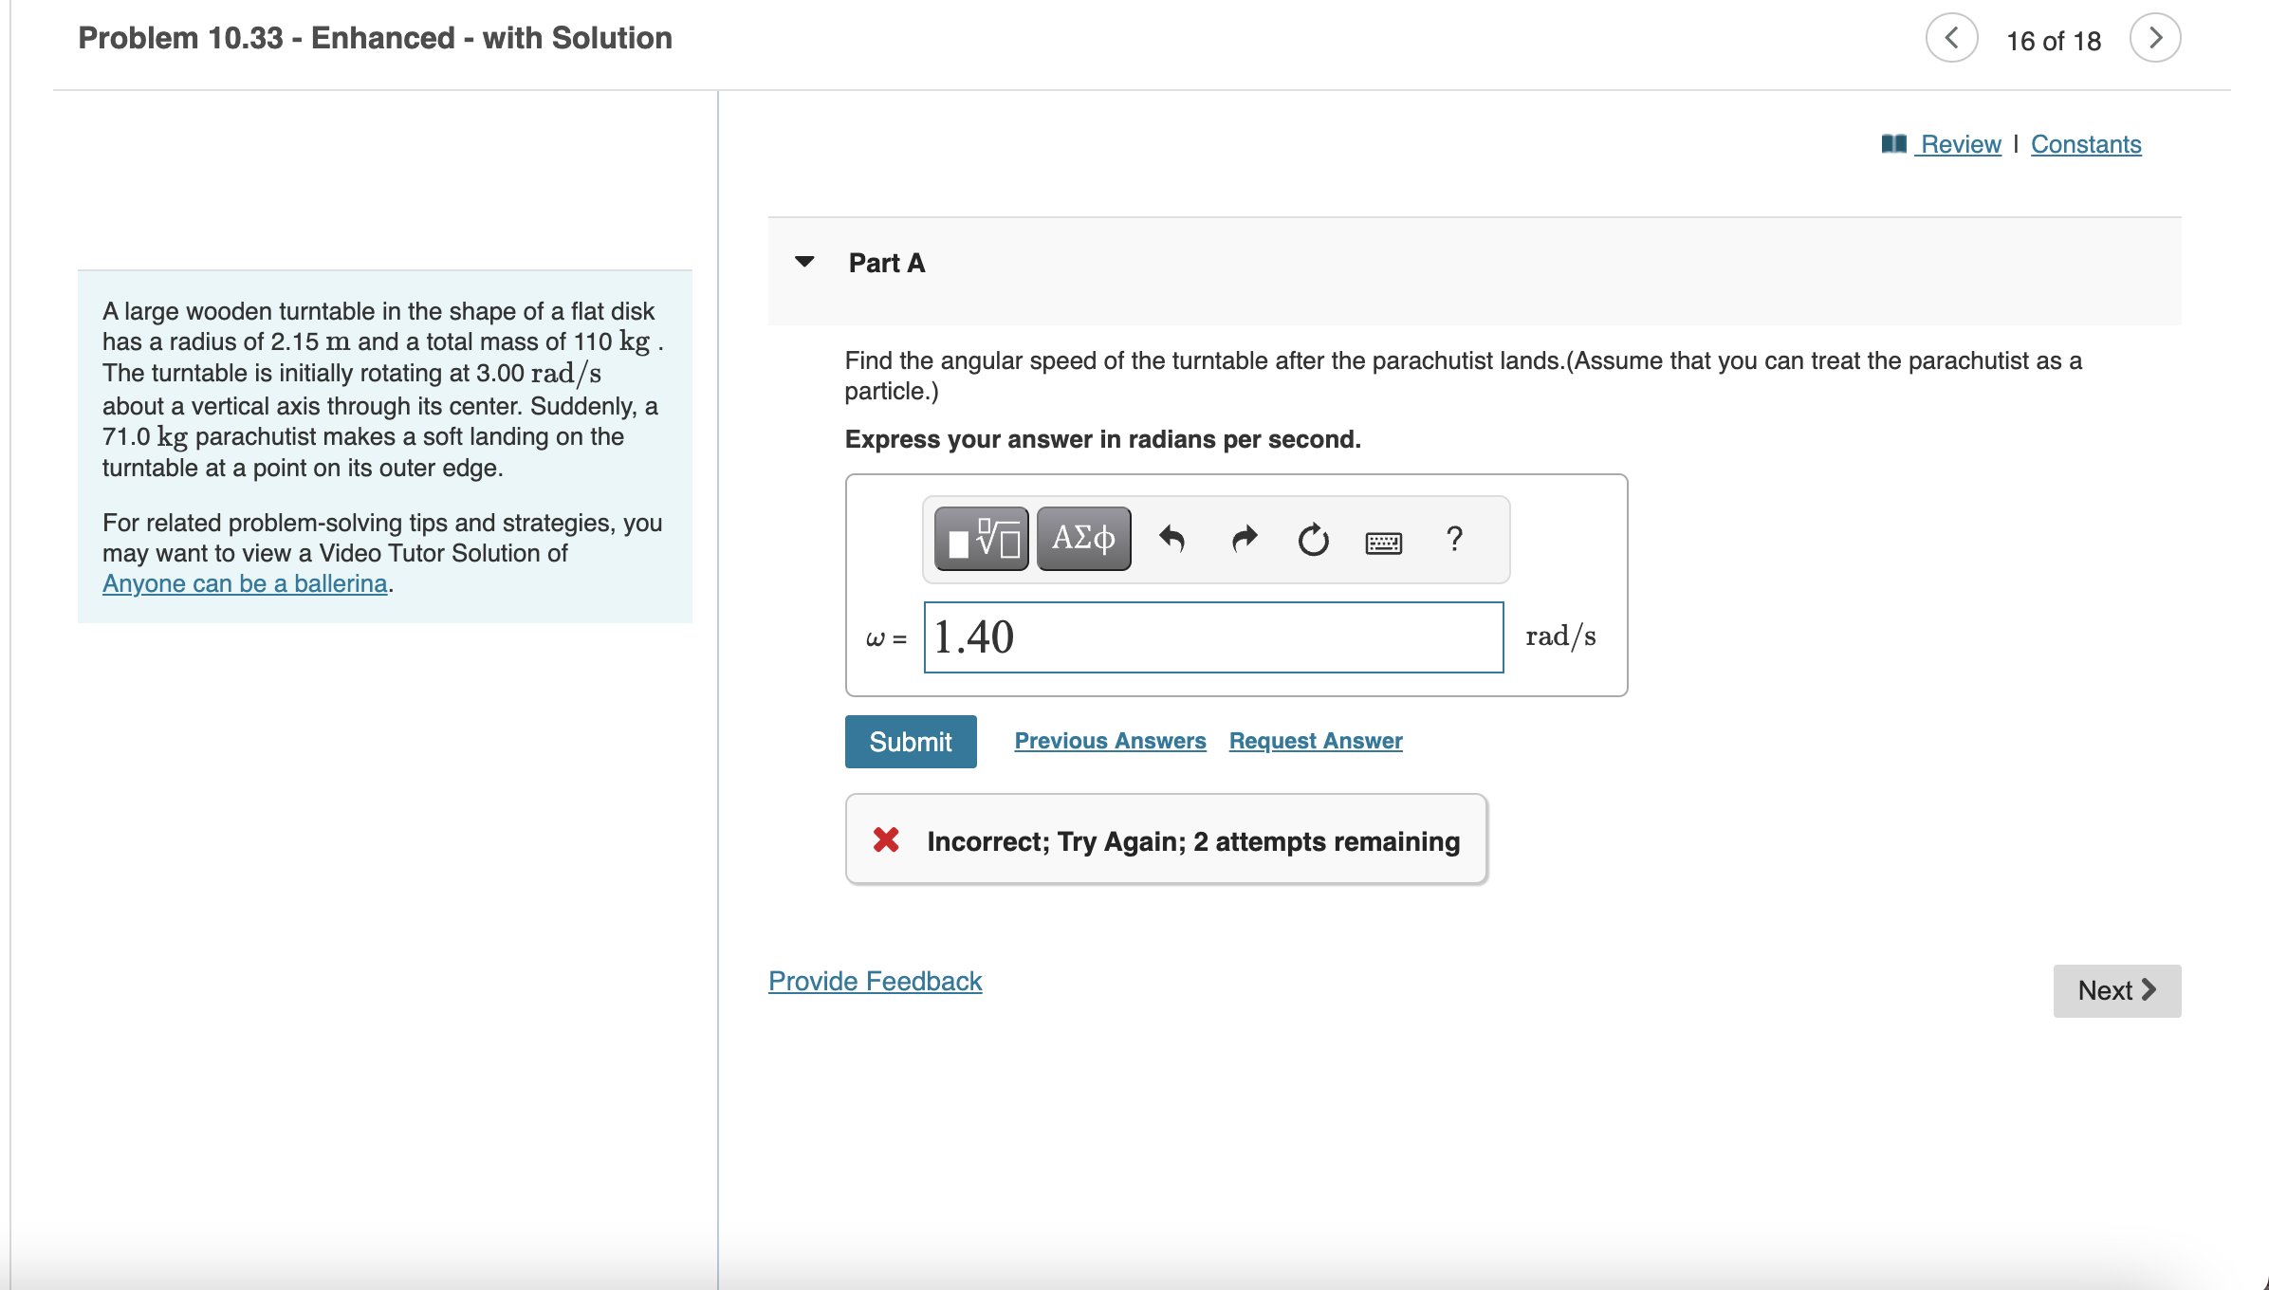
Task: Click the Provide Feedback link
Action: click(875, 981)
